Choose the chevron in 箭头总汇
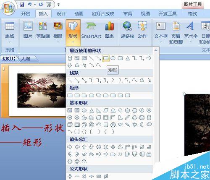This screenshot has height=180, width=210. (x=120, y=154)
